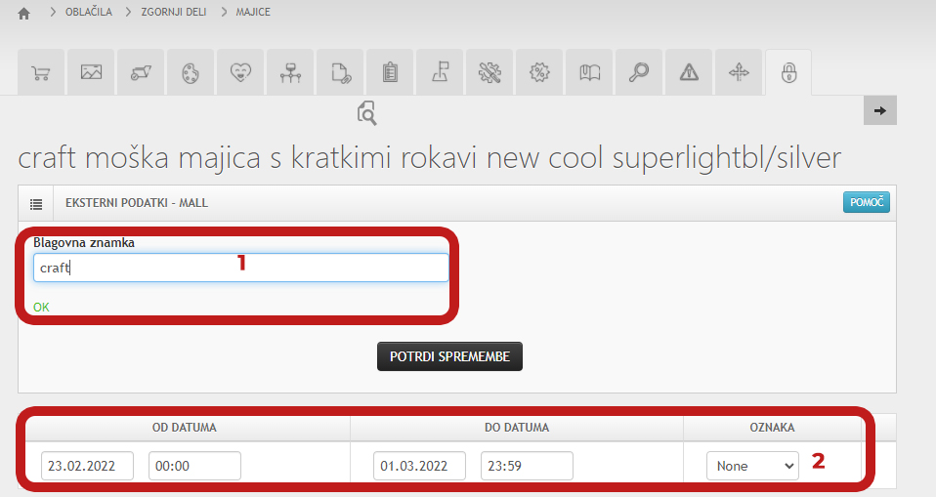Click the clipboard list tab icon
This screenshot has height=497, width=936.
click(390, 72)
